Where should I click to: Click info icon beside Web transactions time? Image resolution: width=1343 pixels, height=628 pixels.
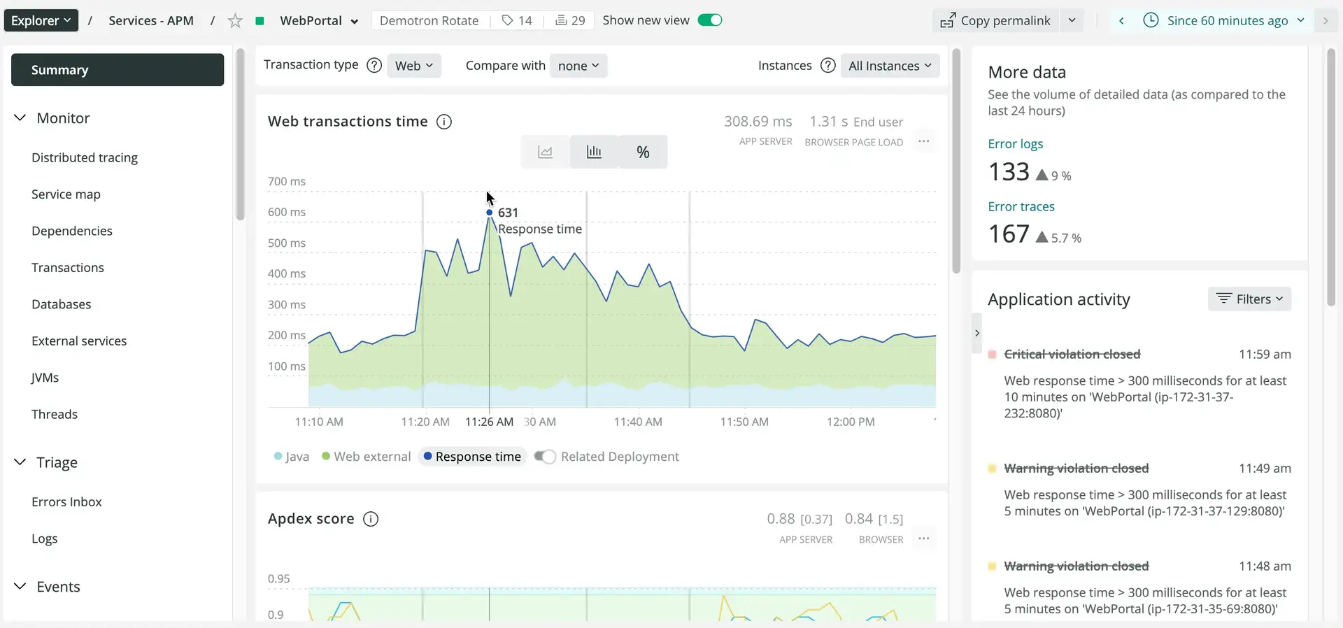coord(444,122)
